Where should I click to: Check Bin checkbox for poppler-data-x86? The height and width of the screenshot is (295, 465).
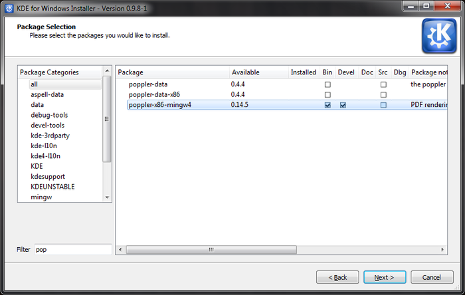coord(327,95)
